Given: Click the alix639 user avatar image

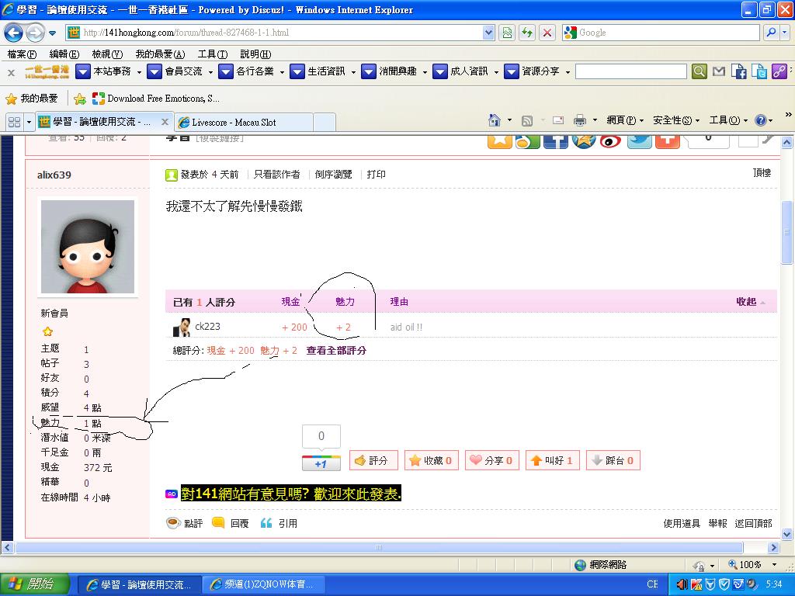Looking at the screenshot, I should [x=87, y=247].
